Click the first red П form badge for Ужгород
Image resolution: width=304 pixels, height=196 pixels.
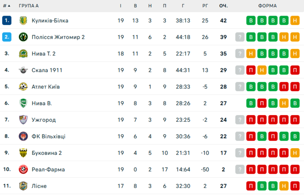click(x=251, y=120)
